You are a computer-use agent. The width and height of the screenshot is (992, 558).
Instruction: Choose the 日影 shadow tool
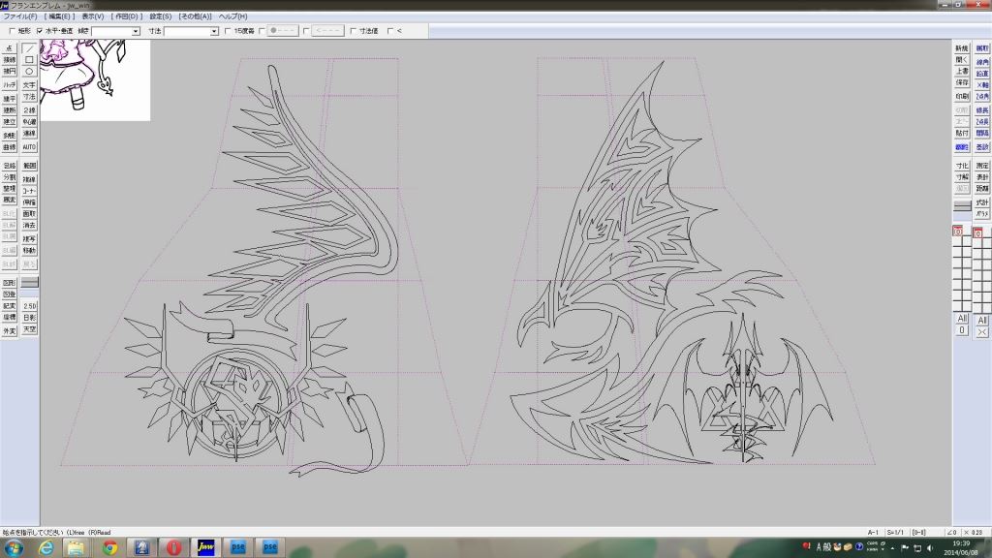(x=29, y=318)
